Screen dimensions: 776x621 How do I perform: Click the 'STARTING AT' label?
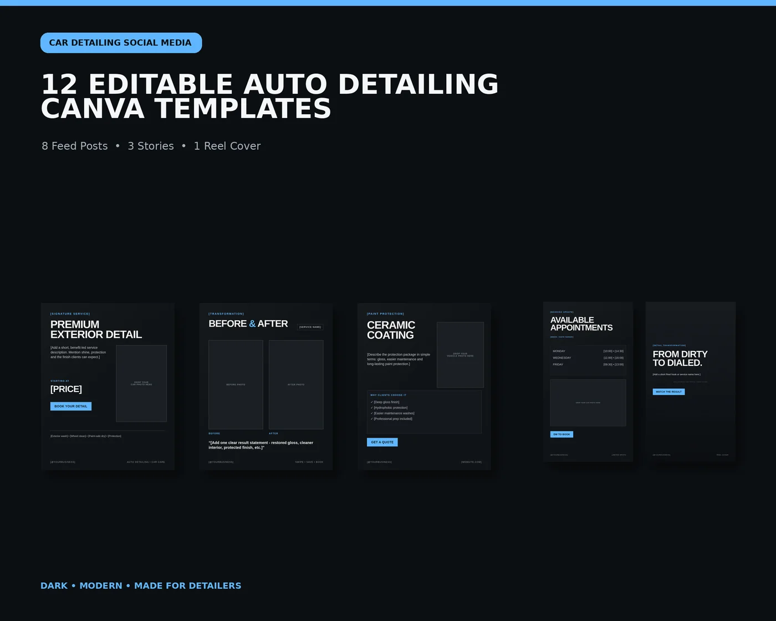click(x=60, y=381)
